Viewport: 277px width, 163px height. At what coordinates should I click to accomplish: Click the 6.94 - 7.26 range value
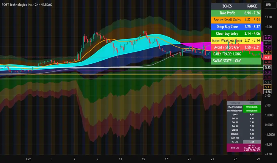(x=252, y=13)
